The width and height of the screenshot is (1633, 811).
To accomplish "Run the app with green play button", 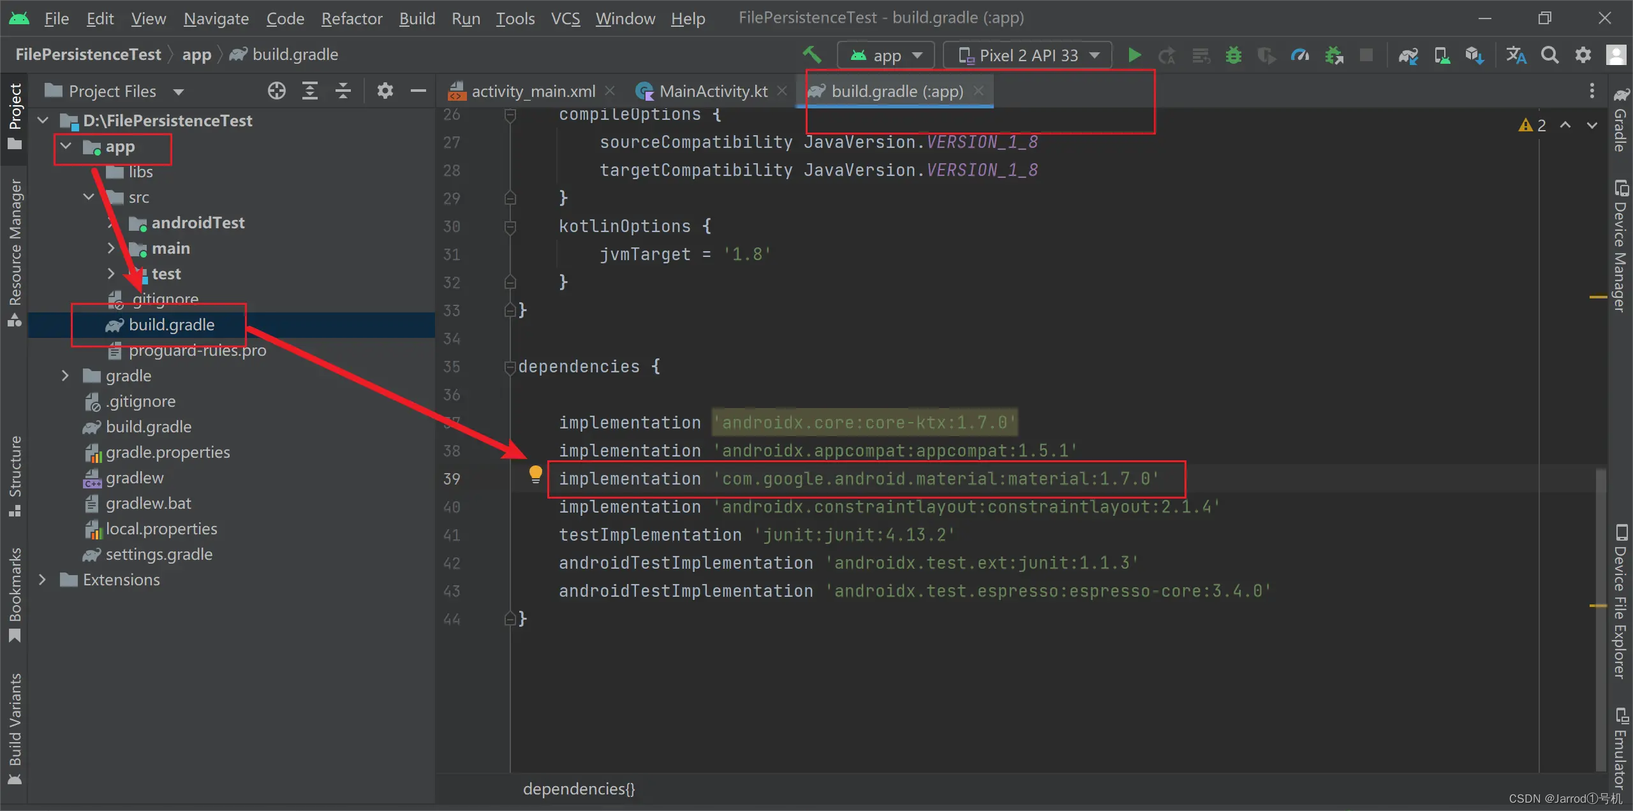I will [1134, 55].
